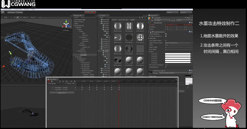Click the Add Curve button
Screen dimensions: 247x129
tap(62, 93)
